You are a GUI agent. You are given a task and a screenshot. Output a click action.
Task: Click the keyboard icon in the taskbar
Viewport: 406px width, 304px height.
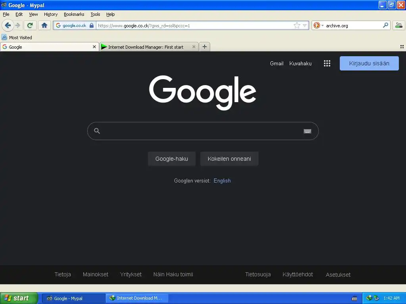click(x=354, y=298)
